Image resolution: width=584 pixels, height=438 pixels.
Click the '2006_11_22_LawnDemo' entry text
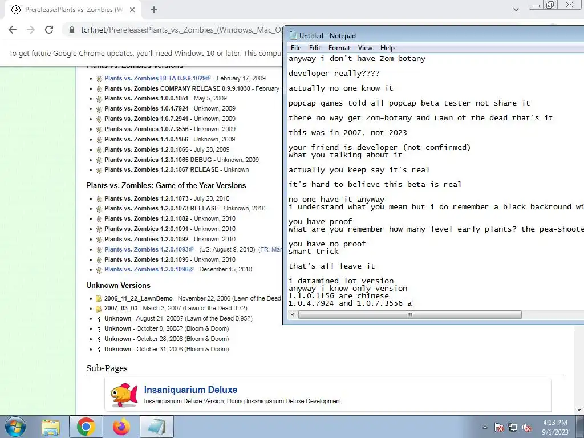tap(138, 298)
